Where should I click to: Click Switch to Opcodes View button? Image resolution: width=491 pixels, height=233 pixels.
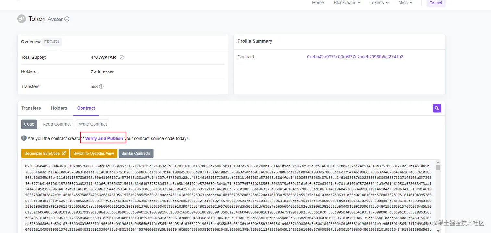click(x=94, y=153)
